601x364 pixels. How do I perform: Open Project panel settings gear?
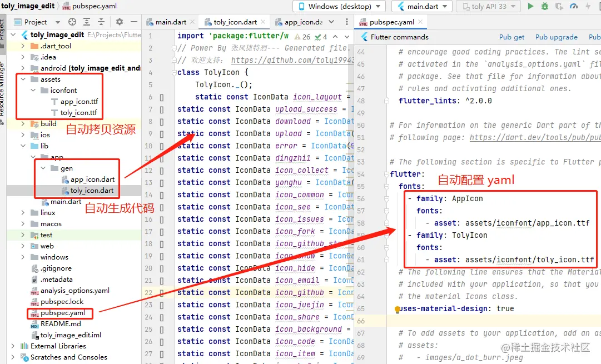pyautogui.click(x=120, y=22)
